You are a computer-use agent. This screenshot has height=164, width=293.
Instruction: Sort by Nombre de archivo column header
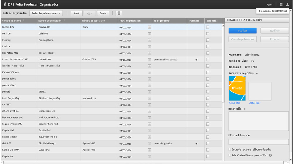coord(13,21)
